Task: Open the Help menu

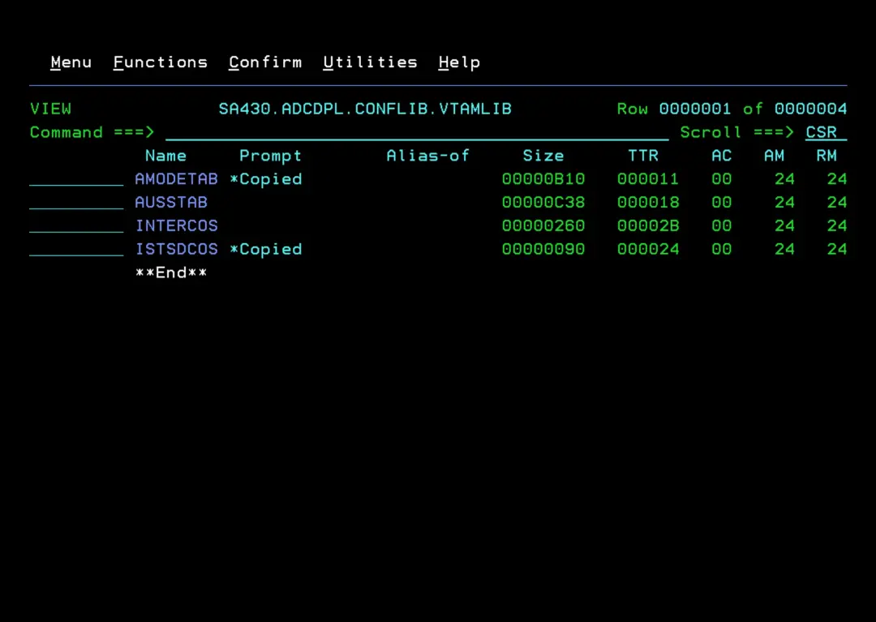Action: point(459,62)
